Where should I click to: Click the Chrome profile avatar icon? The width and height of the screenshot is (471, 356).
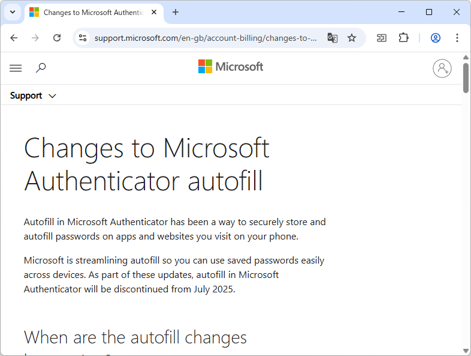point(436,38)
